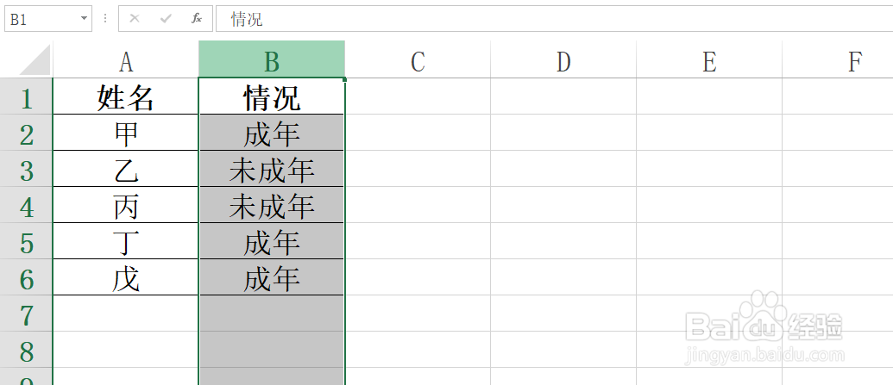Click cell A6 containing 戊
Screen dimensions: 893x385
[126, 278]
